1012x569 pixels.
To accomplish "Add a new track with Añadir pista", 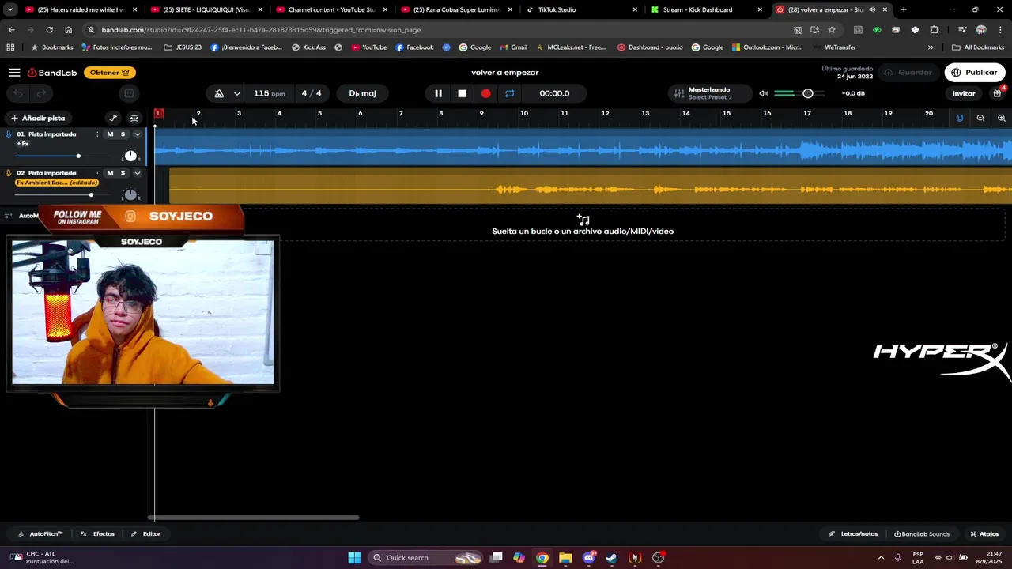I will [38, 119].
